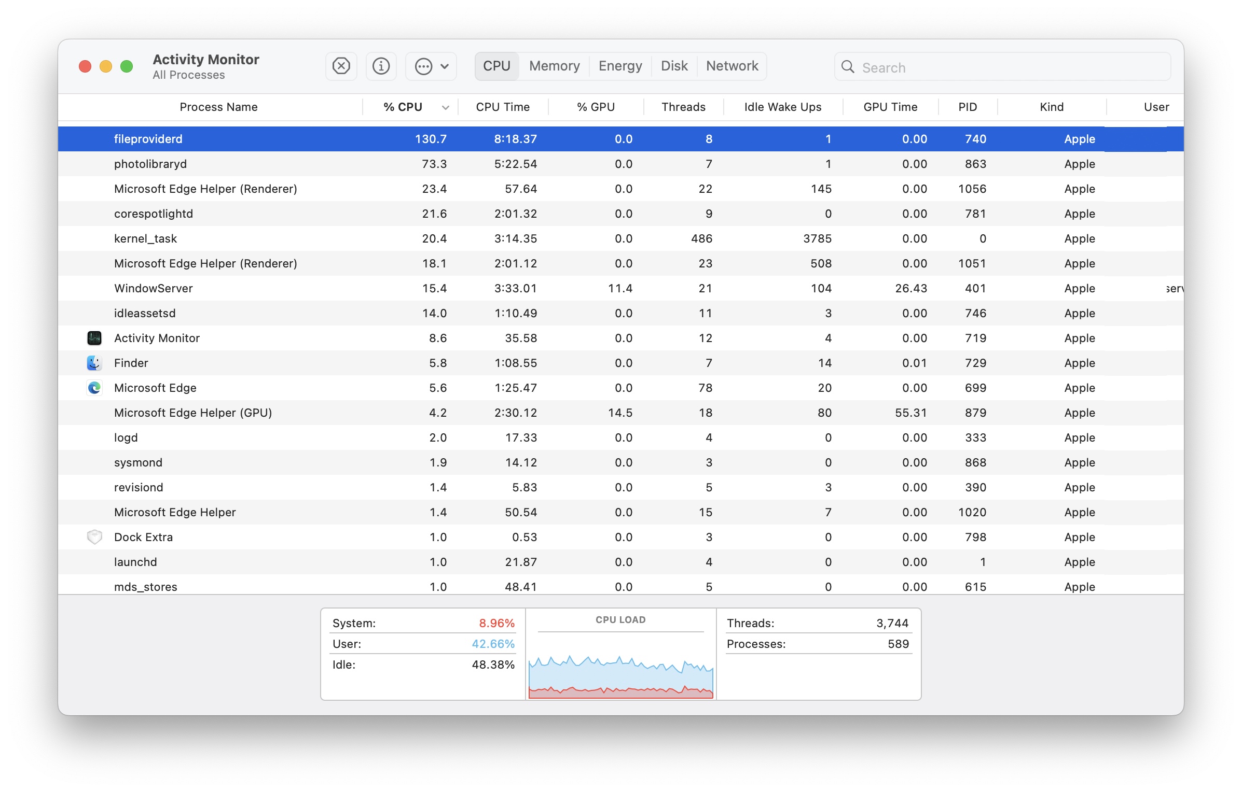
Task: Open the Energy pane
Action: pyautogui.click(x=620, y=66)
